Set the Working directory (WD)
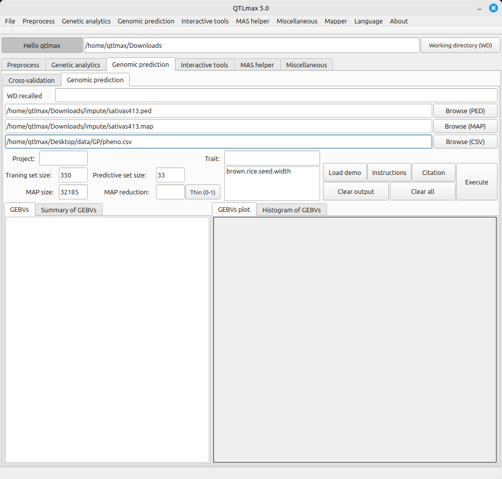Screen dimensions: 502x479 [460, 45]
